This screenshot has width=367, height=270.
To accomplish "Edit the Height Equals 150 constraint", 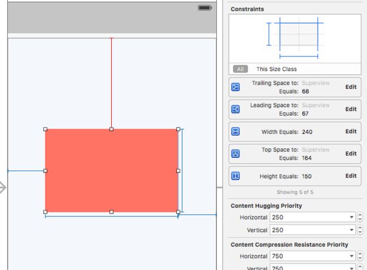I will pos(351,176).
